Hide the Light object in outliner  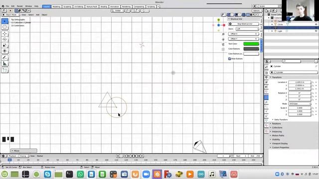coord(316,31)
